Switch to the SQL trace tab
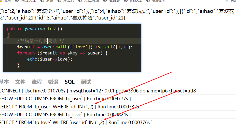This screenshot has width=236, height=135. click(x=70, y=82)
